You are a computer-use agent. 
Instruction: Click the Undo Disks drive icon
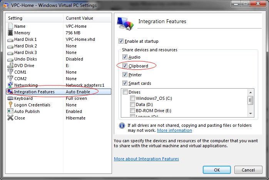coord(10,60)
